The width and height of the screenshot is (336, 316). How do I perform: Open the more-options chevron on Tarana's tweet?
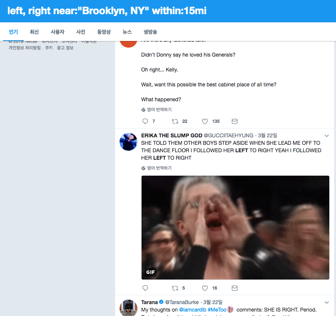[327, 302]
